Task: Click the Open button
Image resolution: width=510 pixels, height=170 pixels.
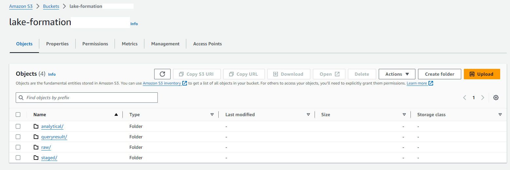Action: coord(329,74)
